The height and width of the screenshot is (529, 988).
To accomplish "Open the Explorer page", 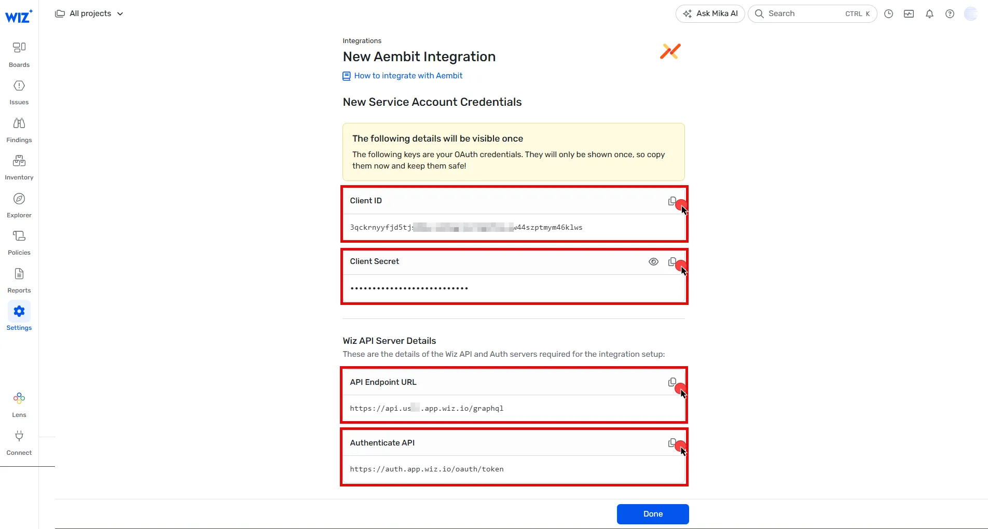I will pyautogui.click(x=19, y=205).
